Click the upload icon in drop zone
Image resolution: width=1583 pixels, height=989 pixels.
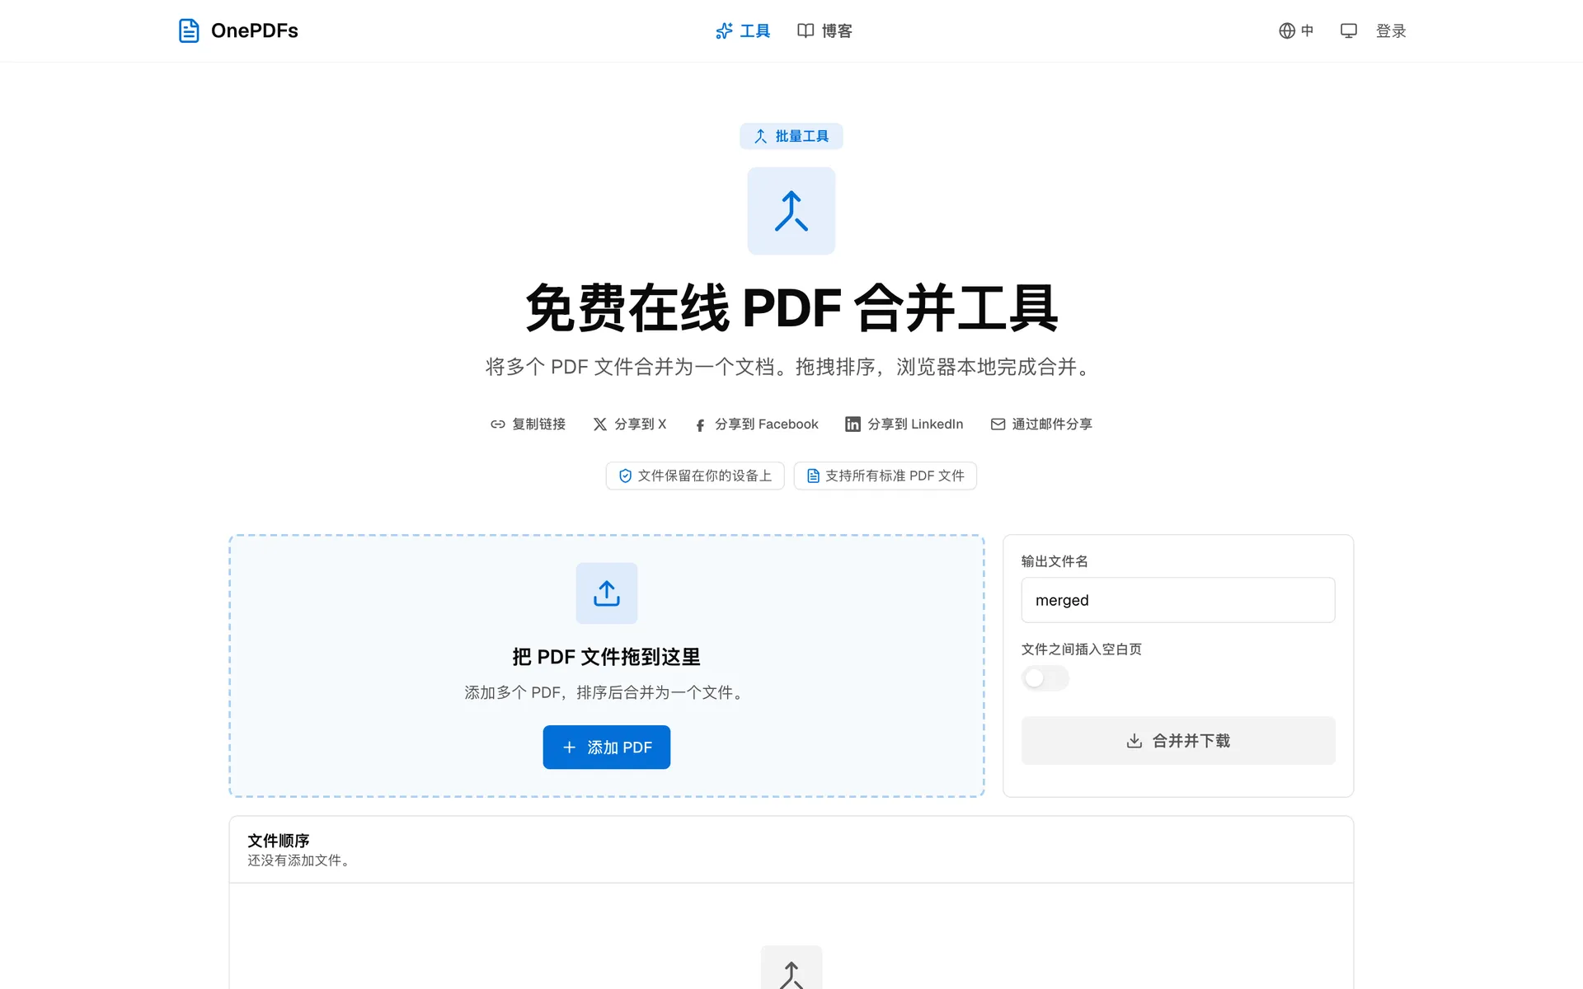click(x=607, y=593)
